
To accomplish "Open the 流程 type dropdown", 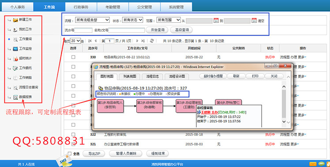I will (92, 20).
